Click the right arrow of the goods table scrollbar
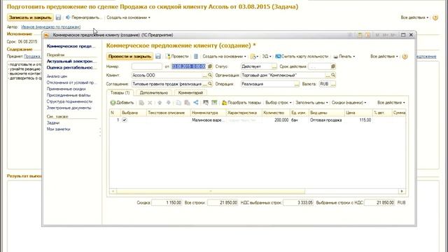 click(402, 191)
